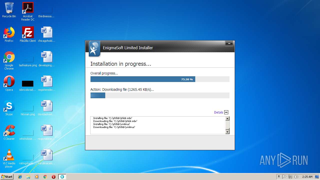The image size is (320, 180).
Task: Launch VLC media player shortcut
Action: (x=9, y=158)
